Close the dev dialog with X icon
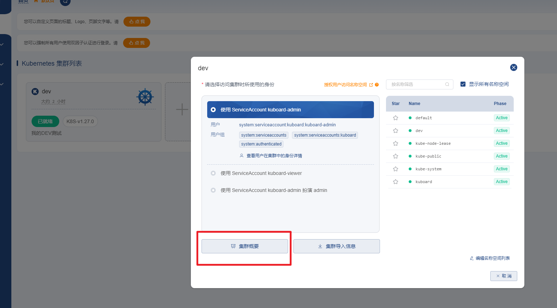The image size is (557, 308). pos(513,67)
